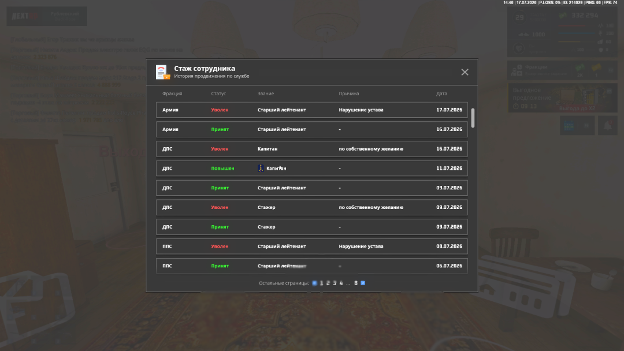This screenshot has height=351, width=624.
Task: Click the rank badge icon beside Капитан
Action: (x=261, y=168)
